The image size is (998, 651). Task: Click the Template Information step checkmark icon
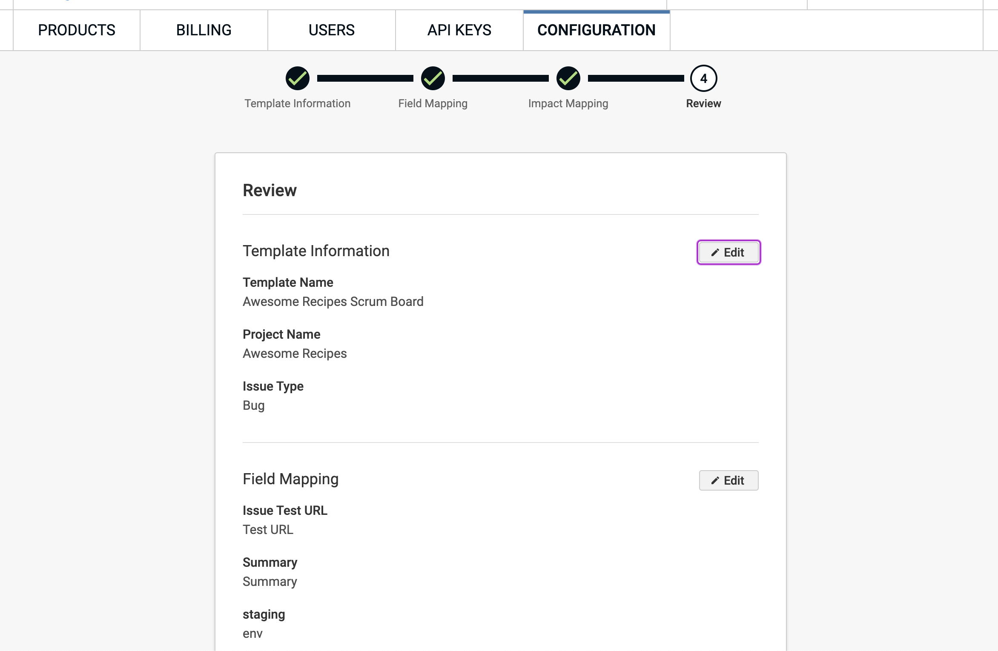coord(297,78)
